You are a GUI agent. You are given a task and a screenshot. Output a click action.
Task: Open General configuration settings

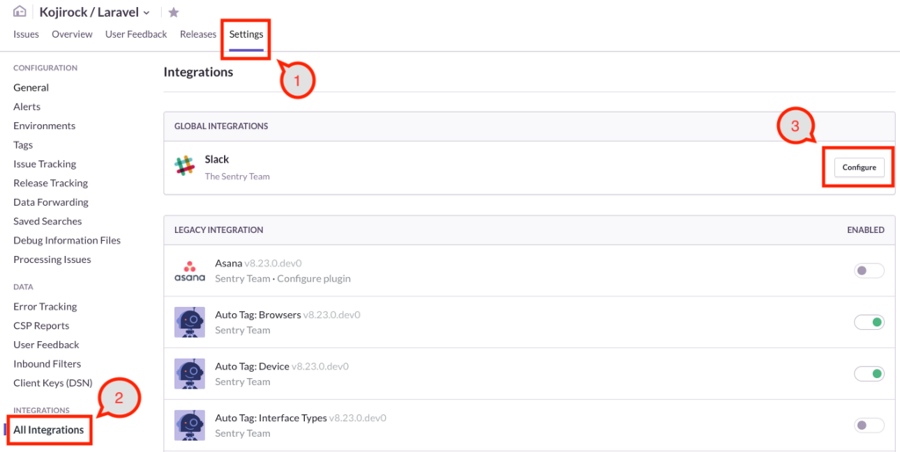pyautogui.click(x=31, y=87)
